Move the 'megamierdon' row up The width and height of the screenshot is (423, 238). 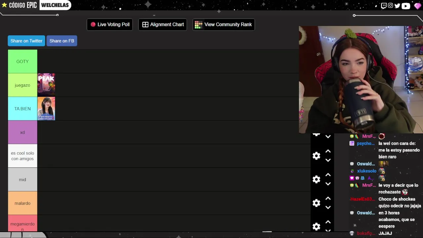[x=328, y=222]
